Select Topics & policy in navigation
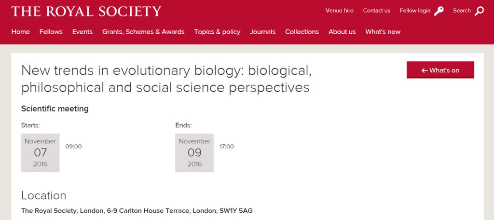This screenshot has width=494, height=220. [x=217, y=32]
